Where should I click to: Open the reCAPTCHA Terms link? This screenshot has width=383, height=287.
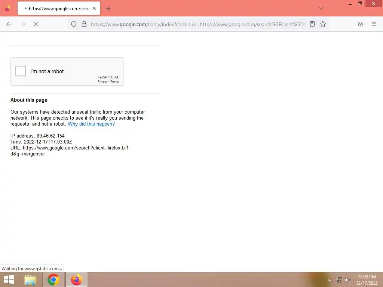[115, 81]
